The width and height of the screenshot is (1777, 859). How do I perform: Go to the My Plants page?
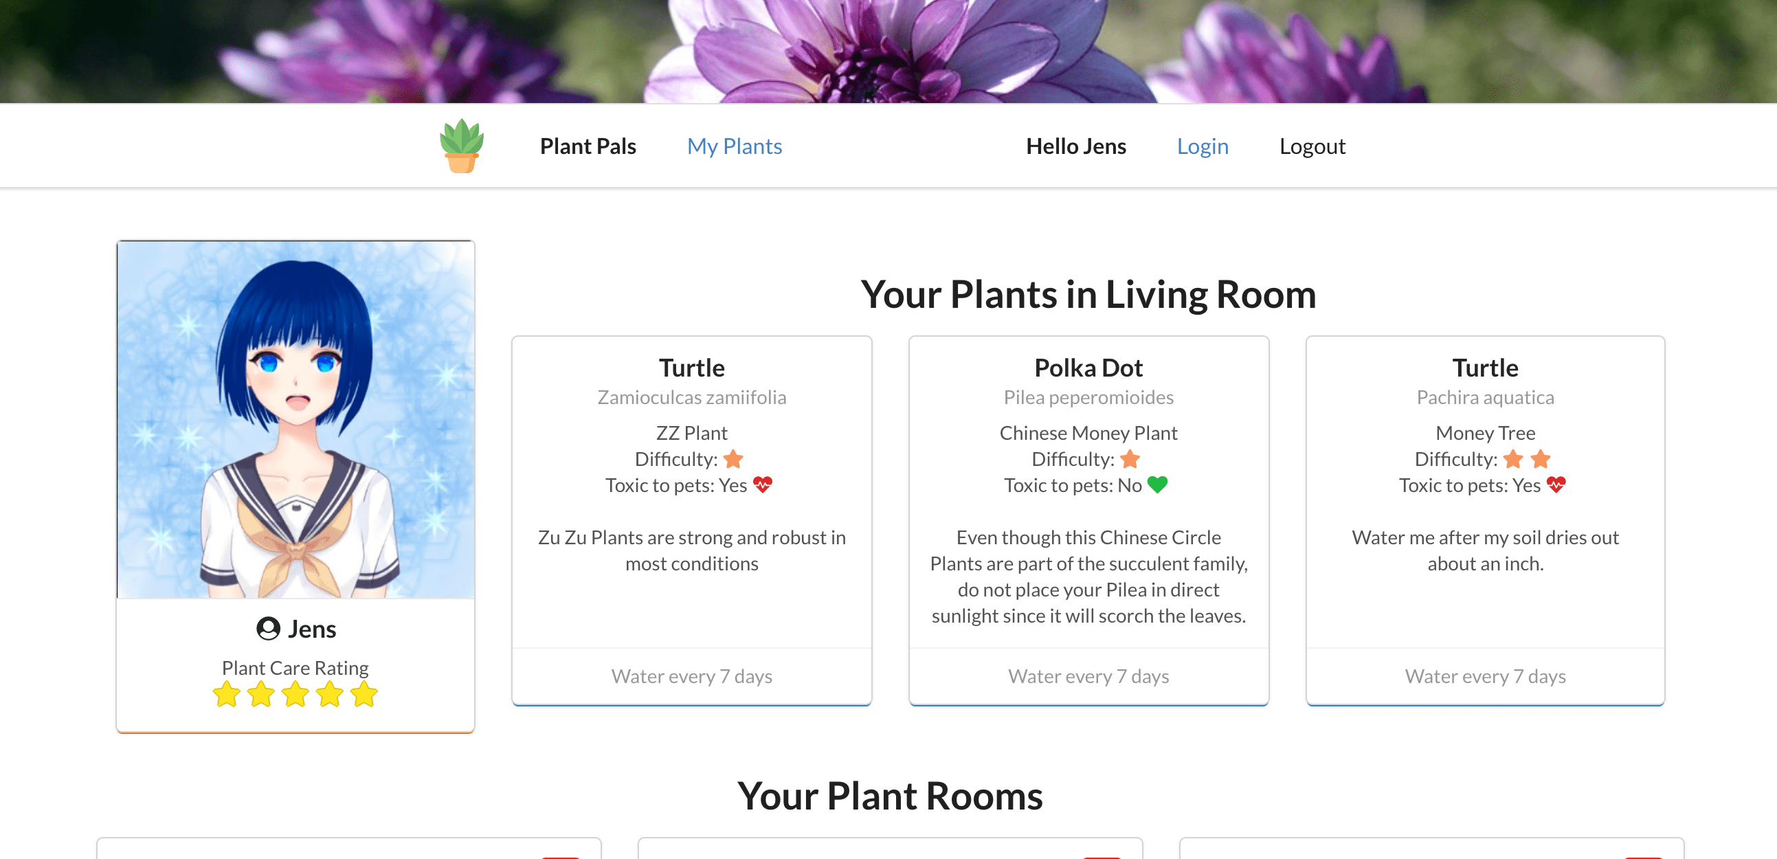(734, 146)
